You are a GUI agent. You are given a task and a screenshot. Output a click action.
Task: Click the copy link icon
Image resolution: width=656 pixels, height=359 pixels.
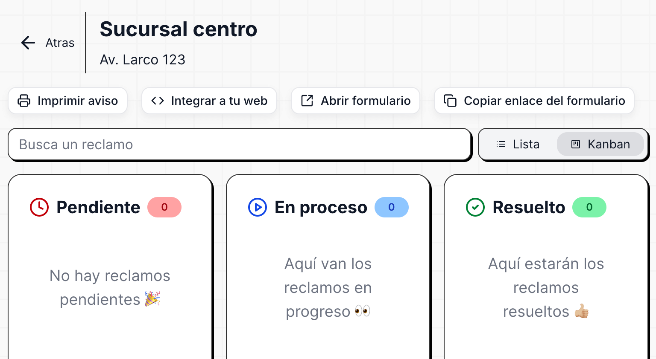[x=450, y=101]
